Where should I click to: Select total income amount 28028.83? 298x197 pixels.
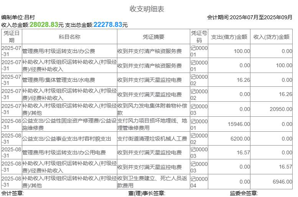point(44,24)
